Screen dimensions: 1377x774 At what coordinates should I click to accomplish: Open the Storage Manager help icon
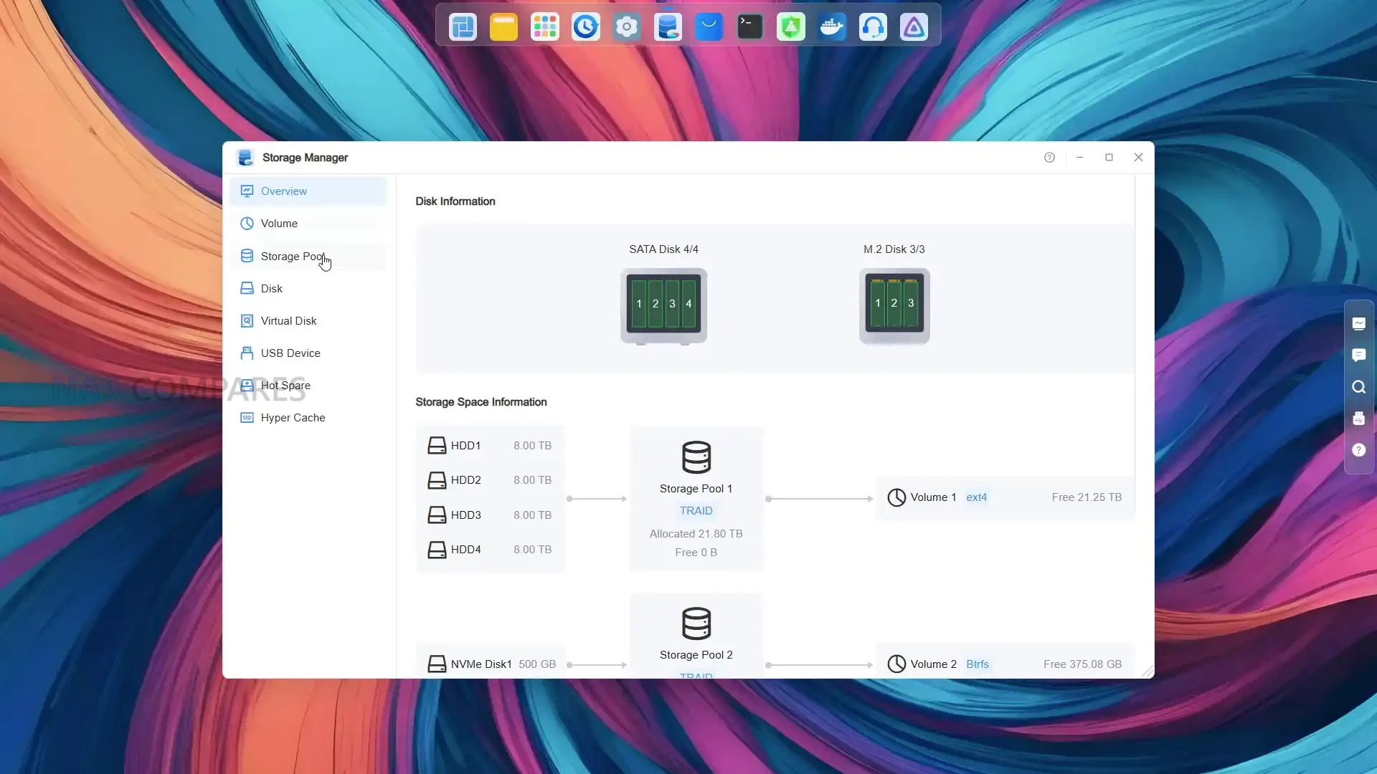point(1049,158)
